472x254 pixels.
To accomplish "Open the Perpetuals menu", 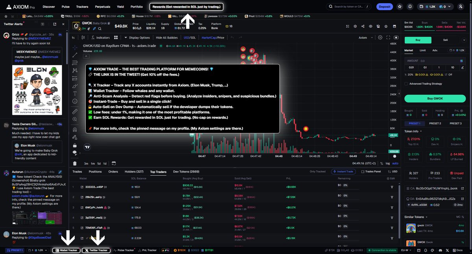I will point(102,7).
